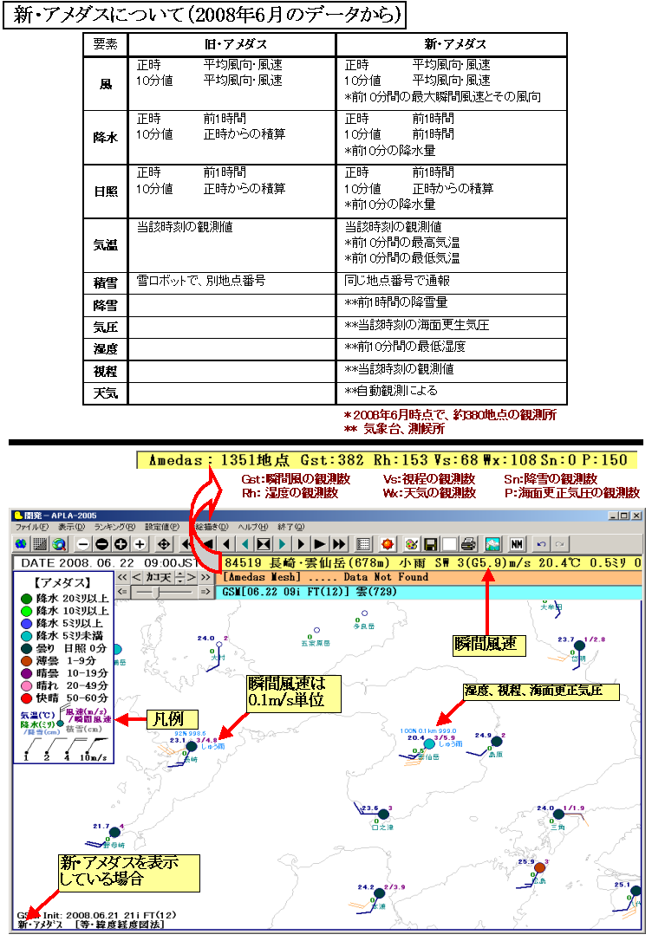Screen dimensions: 652x941
Task: Click the slider thumb under 加天
Action: pyautogui.click(x=158, y=592)
